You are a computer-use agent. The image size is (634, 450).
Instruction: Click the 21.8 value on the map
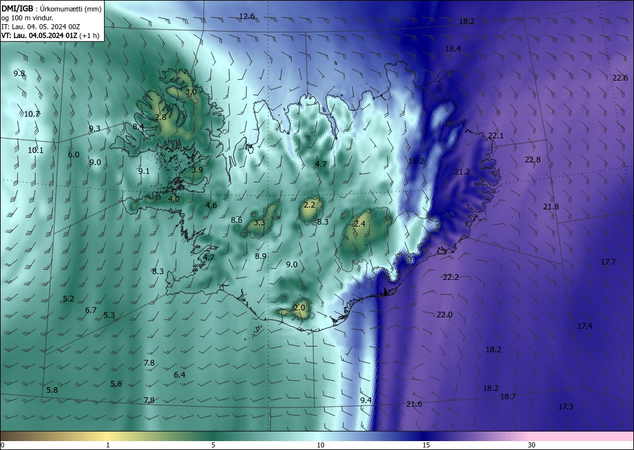[551, 207]
